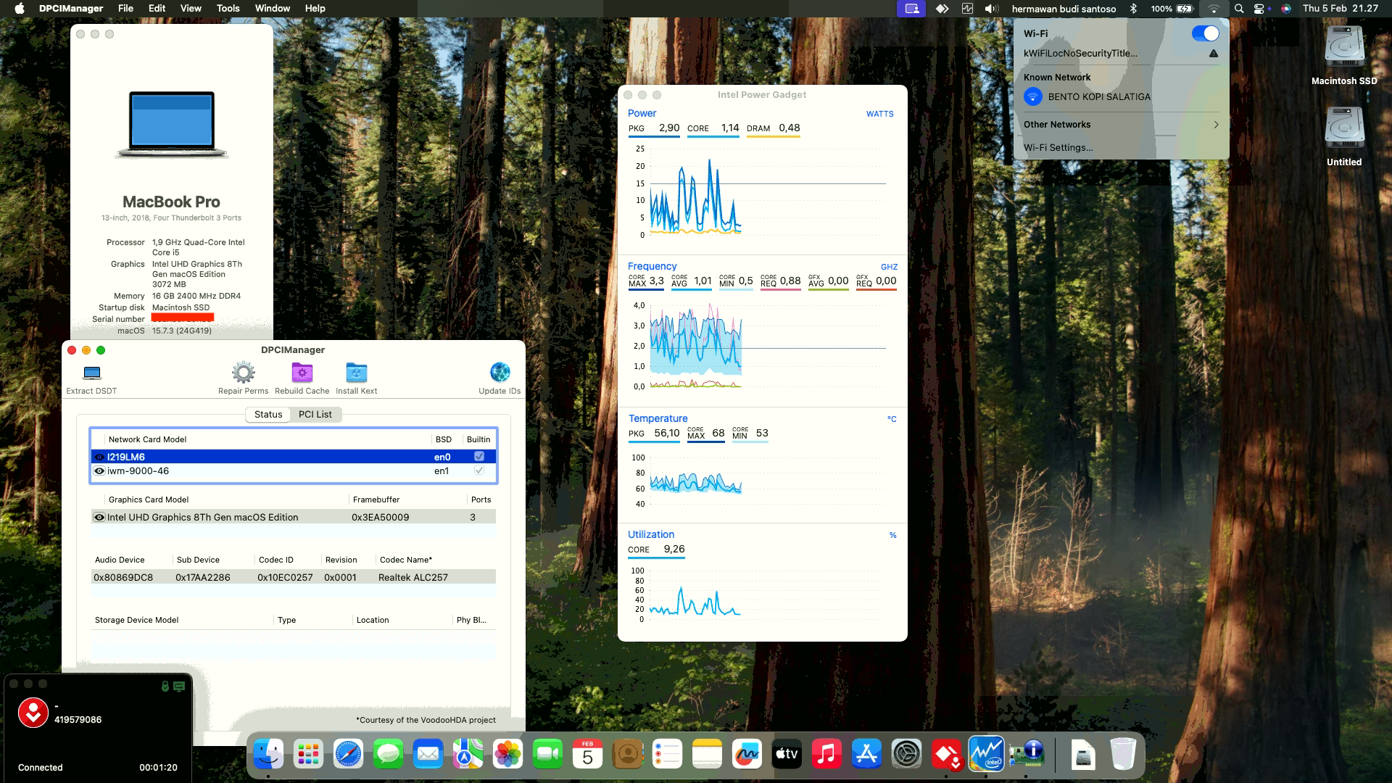Run Repair Perms gear icon
The image size is (1392, 783).
pos(243,373)
